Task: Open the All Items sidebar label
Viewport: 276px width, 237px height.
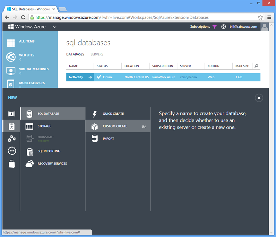Action: (27, 41)
